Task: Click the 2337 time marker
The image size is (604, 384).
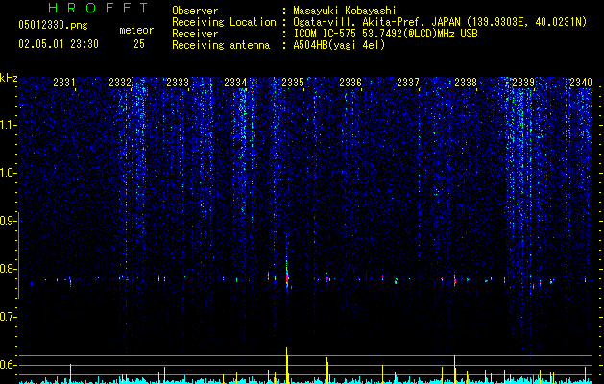Action: (408, 82)
